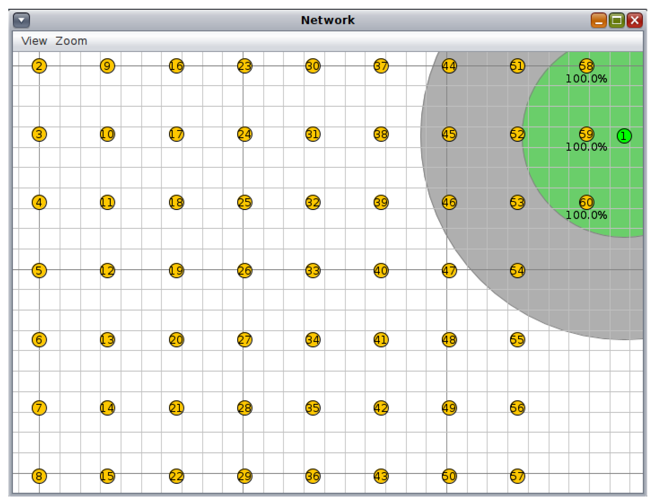Click node 60 in green radio range

click(x=586, y=202)
